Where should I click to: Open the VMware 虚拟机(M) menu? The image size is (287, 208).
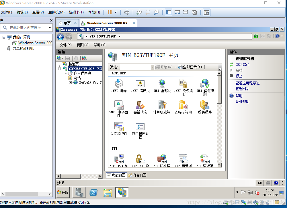[56, 12]
